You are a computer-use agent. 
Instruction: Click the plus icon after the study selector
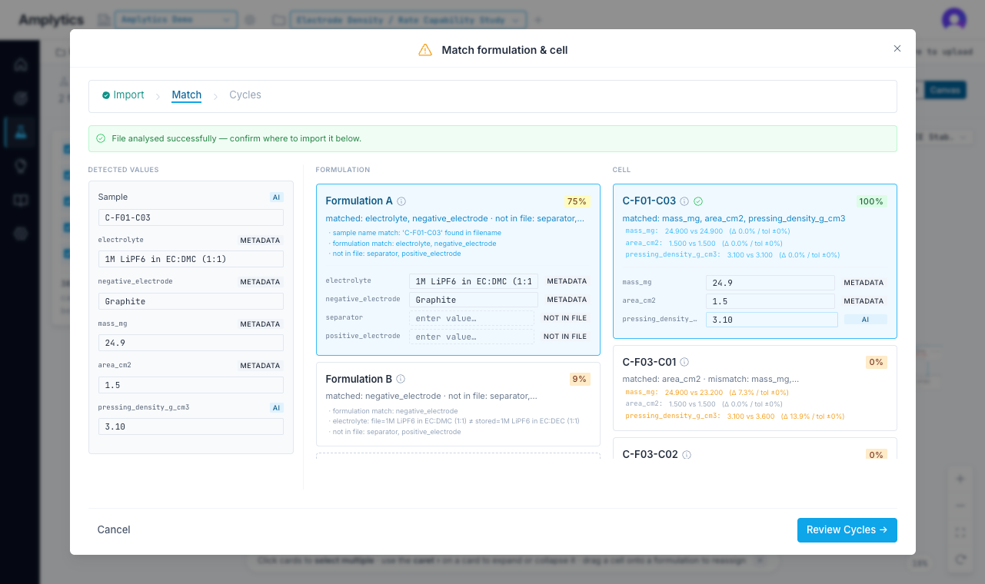538,20
